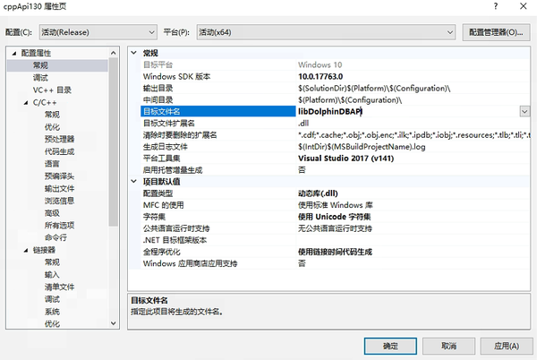Select the 启用托管增量生成 property row
The width and height of the screenshot is (537, 360).
pyautogui.click(x=335, y=170)
